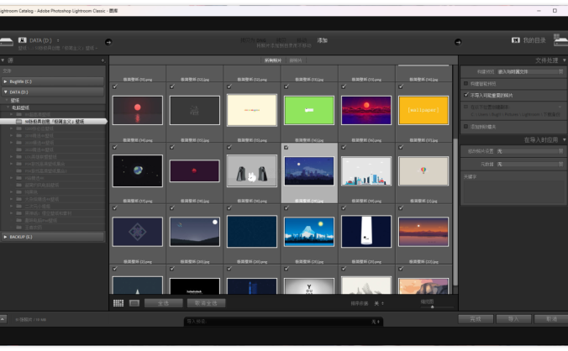
Task: Click the left arrow between source and import method
Action: click(108, 41)
